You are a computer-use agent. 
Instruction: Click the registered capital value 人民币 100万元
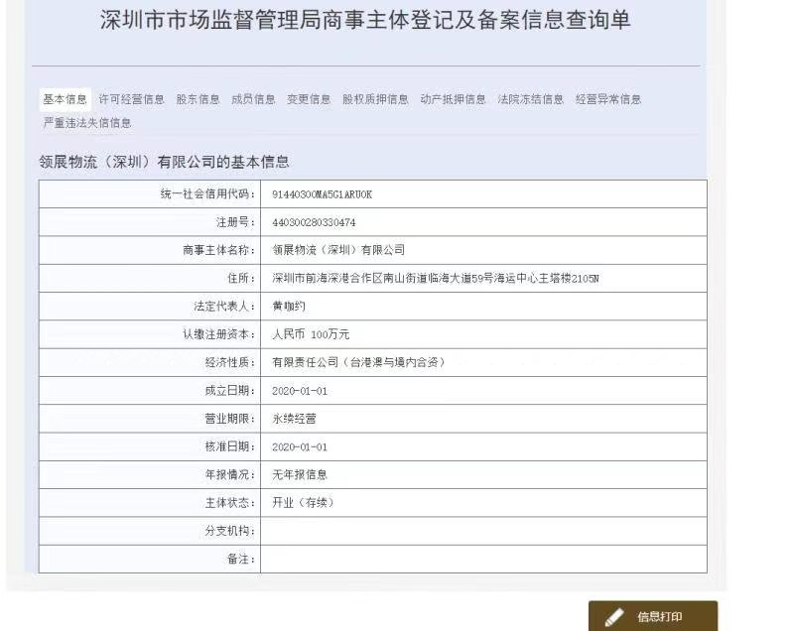[x=311, y=334]
